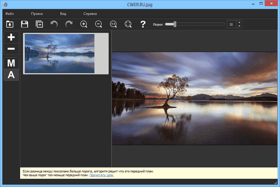Undo the last action

tap(54, 24)
